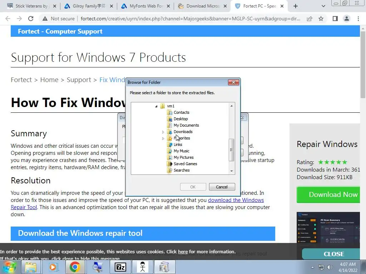This screenshot has width=366, height=274.
Task: Toggle the browser side panel
Action: point(335,19)
